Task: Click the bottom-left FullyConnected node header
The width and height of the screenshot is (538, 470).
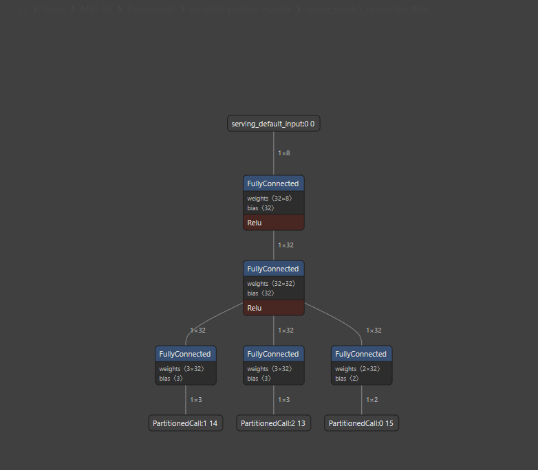Action: pos(185,354)
